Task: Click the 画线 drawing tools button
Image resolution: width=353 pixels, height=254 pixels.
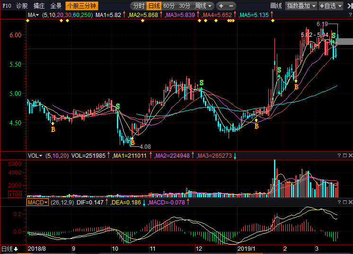Action: coord(276,6)
